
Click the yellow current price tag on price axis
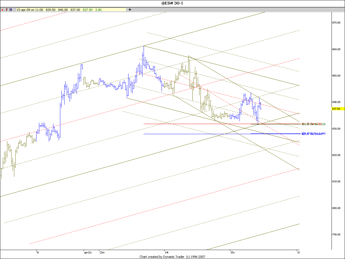(x=338, y=109)
